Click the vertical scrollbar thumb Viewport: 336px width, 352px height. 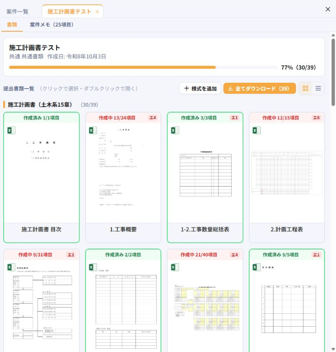(x=333, y=72)
